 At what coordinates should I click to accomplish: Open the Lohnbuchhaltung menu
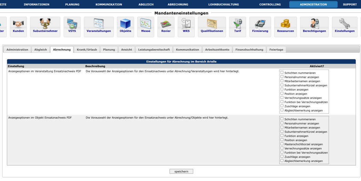224,4
